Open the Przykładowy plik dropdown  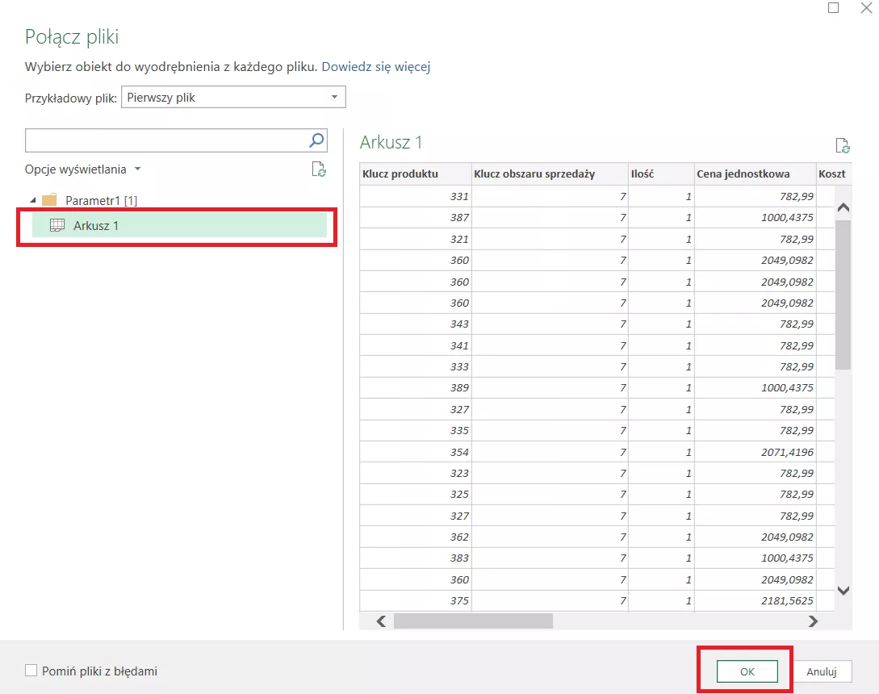click(x=233, y=98)
